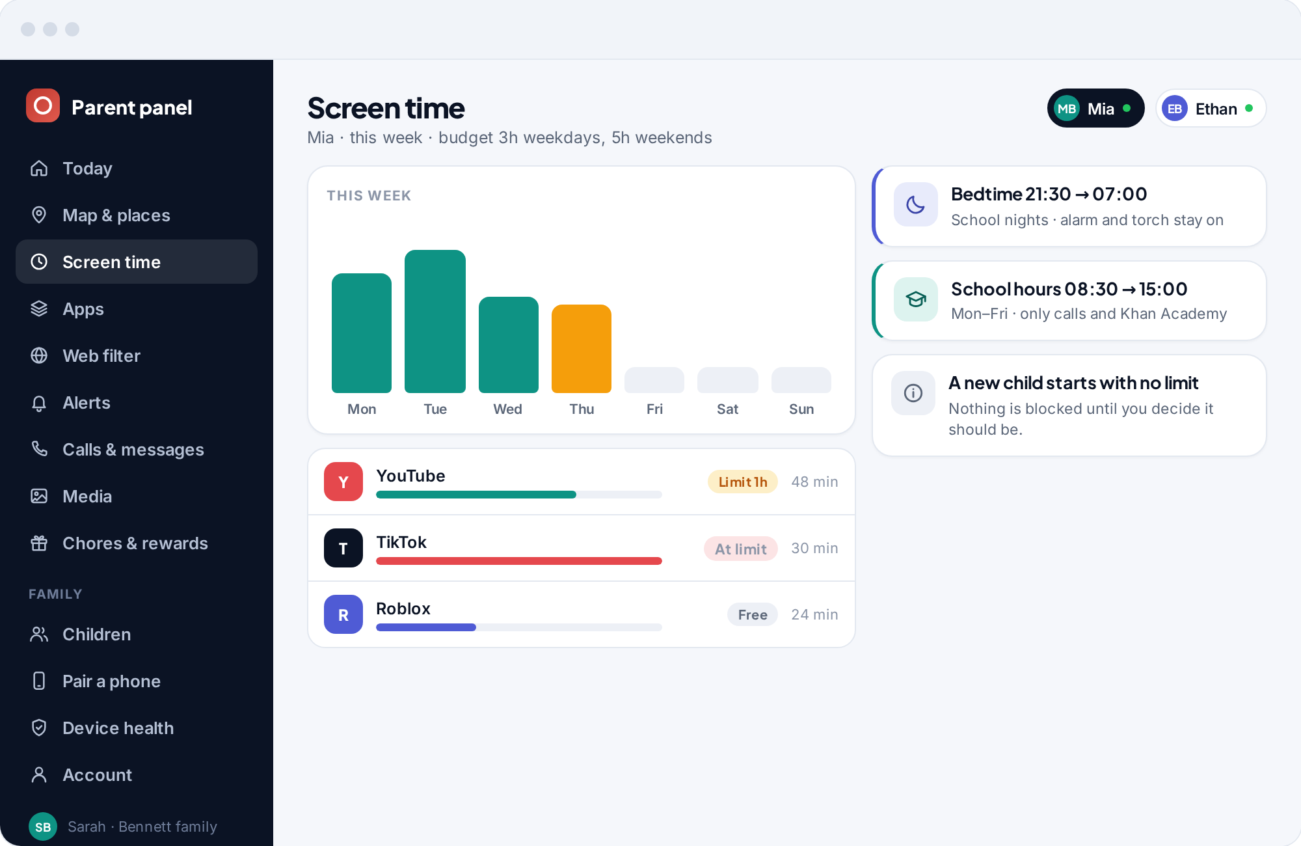This screenshot has width=1301, height=846.
Task: Click the TikTok At limit badge
Action: (x=741, y=549)
